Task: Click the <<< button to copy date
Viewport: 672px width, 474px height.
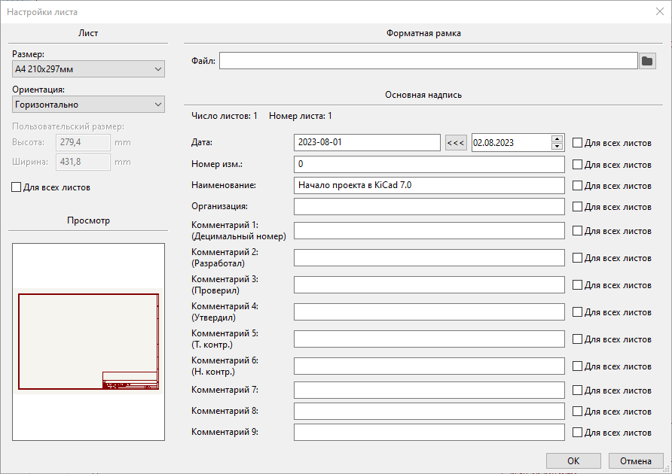Action: coord(456,143)
